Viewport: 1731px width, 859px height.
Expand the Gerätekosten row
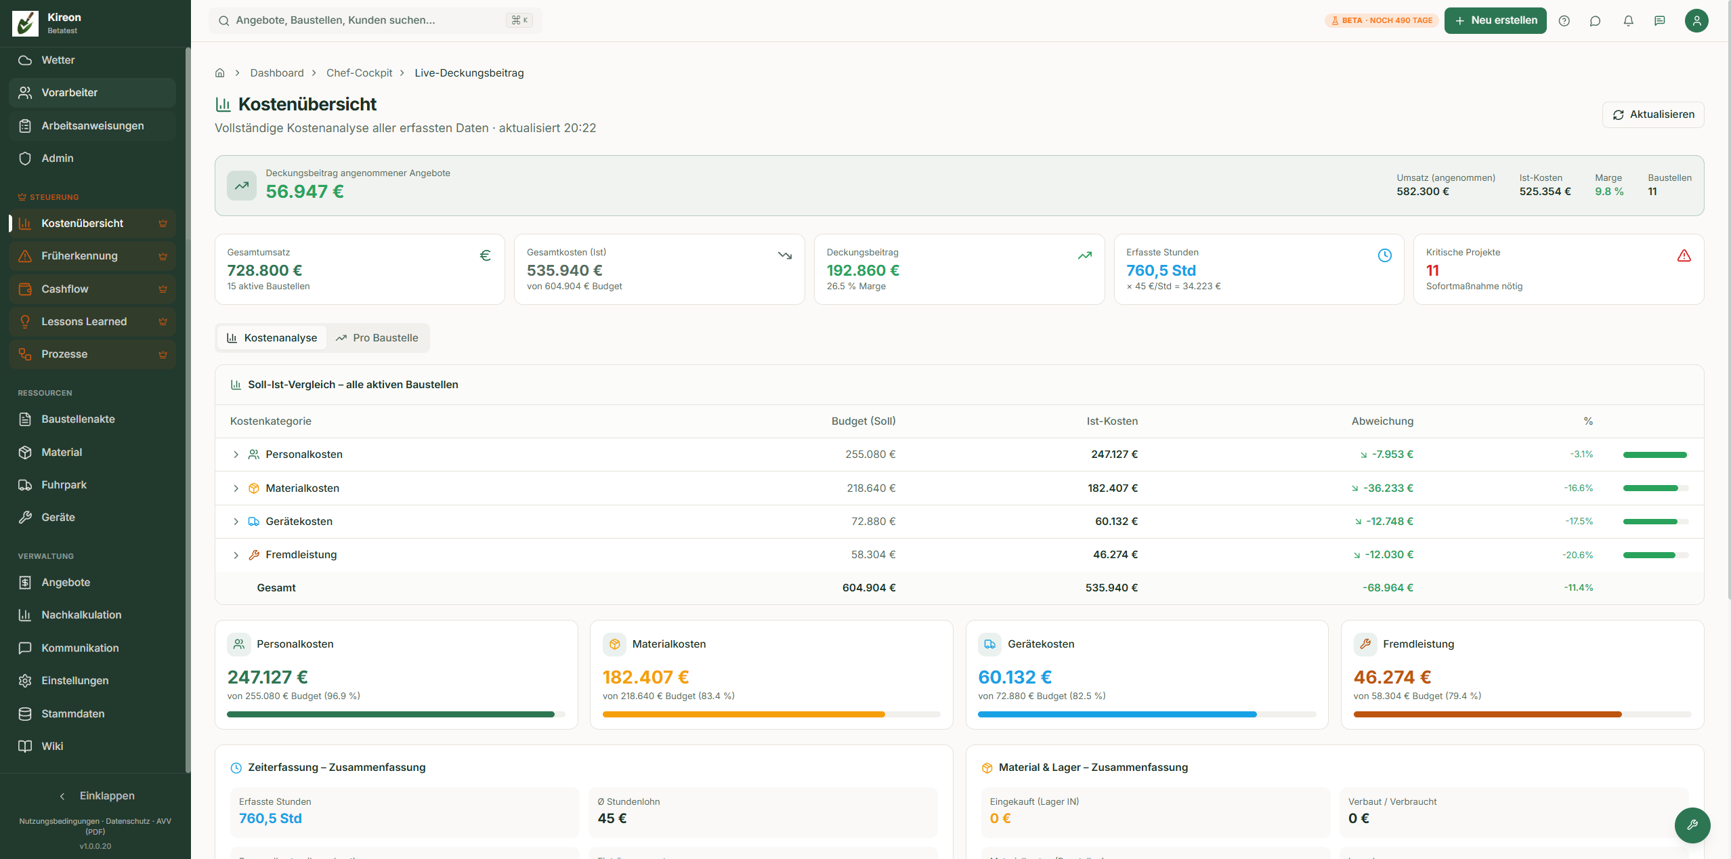tap(236, 522)
